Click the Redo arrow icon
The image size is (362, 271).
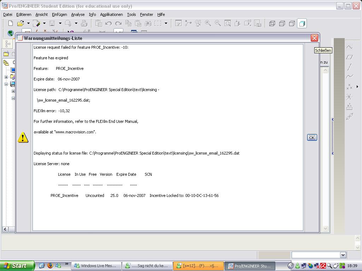118,23
